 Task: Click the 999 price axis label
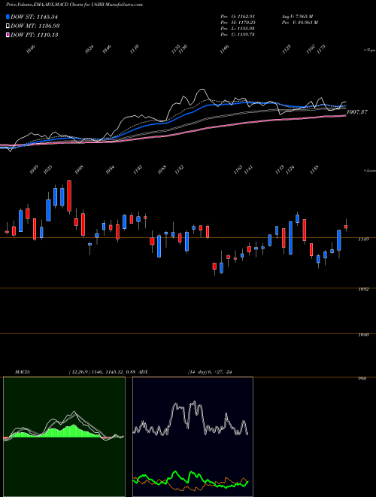point(362,379)
